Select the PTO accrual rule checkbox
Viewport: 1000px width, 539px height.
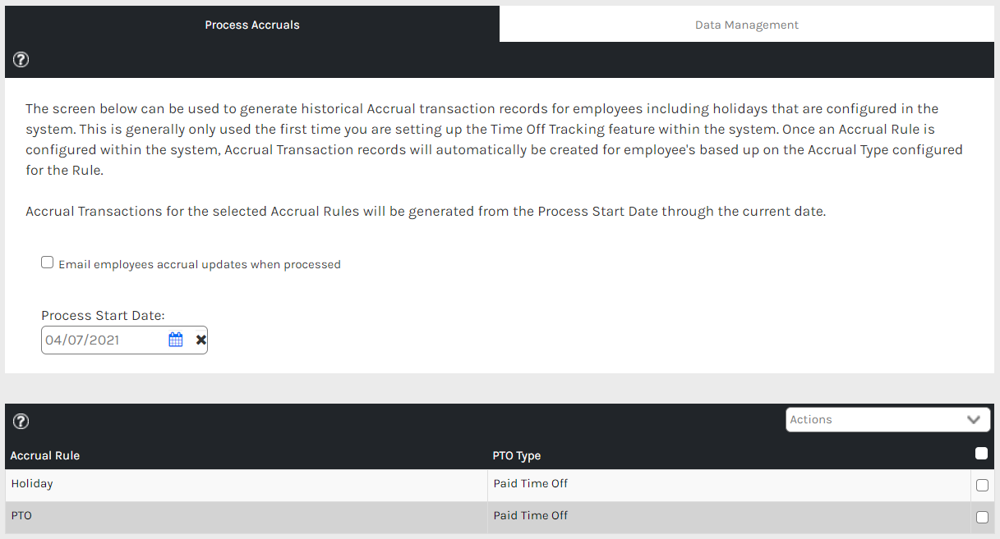pyautogui.click(x=982, y=517)
